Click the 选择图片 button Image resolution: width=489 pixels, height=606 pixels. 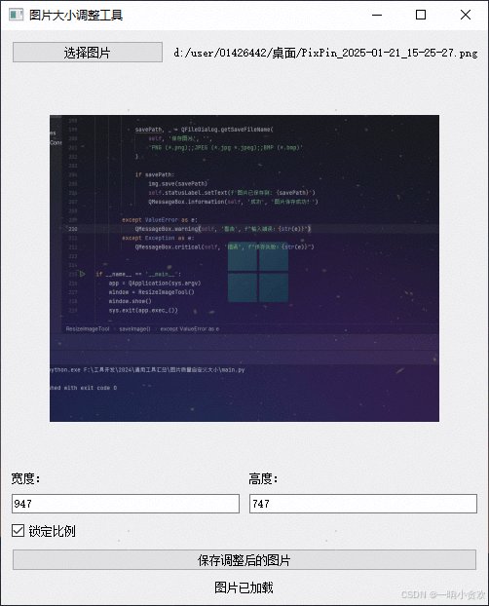pyautogui.click(x=88, y=53)
